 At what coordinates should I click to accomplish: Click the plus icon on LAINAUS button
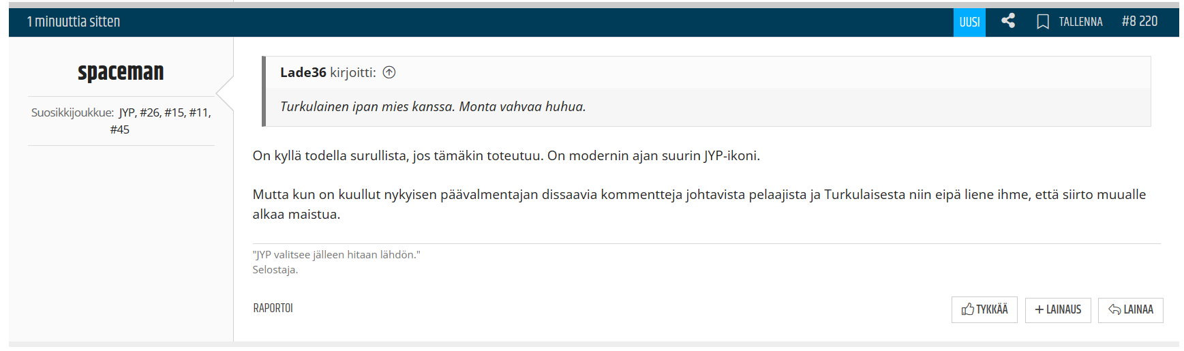(x=1039, y=309)
